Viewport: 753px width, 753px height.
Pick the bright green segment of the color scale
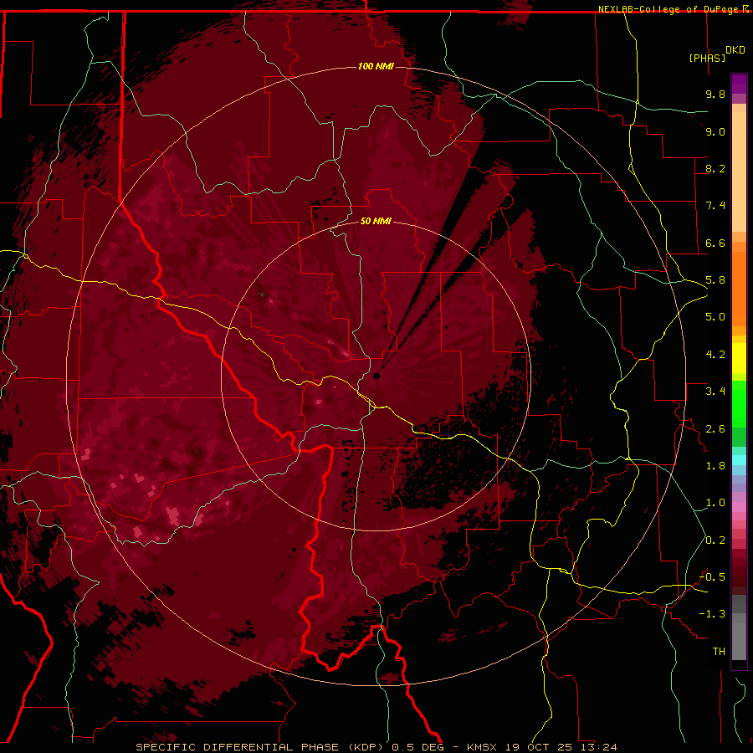(x=739, y=403)
